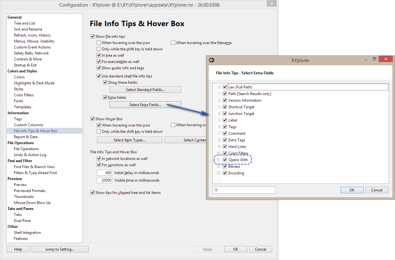
Task: Enable When hovering over the filename checkbox
Action: [173, 43]
